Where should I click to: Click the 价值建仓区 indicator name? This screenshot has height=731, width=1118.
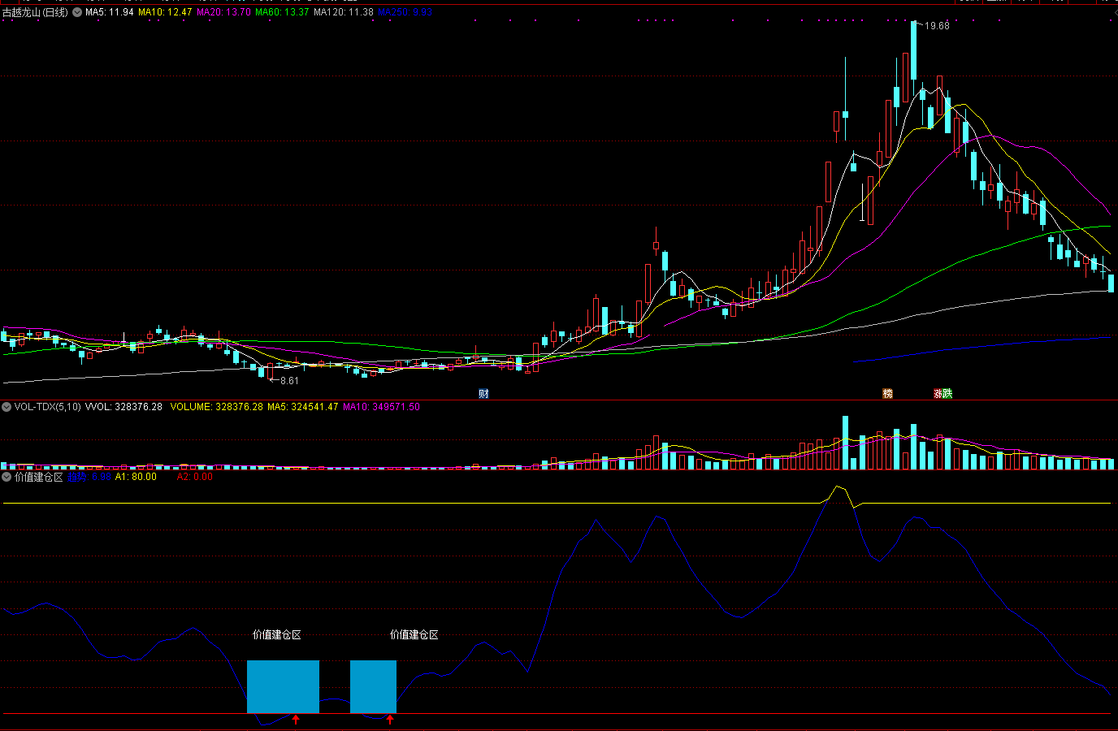click(x=38, y=478)
